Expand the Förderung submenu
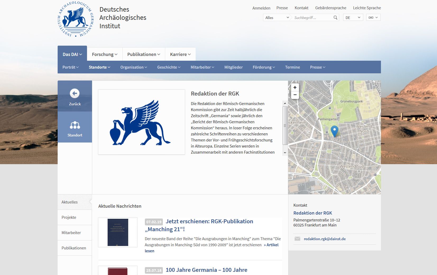Image resolution: width=437 pixels, height=275 pixels. (264, 67)
